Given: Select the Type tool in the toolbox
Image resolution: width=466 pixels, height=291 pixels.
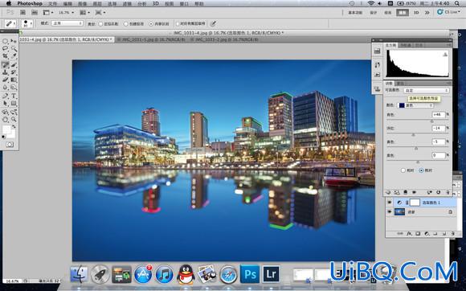Looking at the screenshot, I should coord(14,96).
